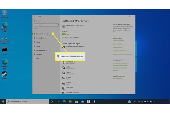
Task: Click the plus Add Bluetooth device button
Action: 63,27
